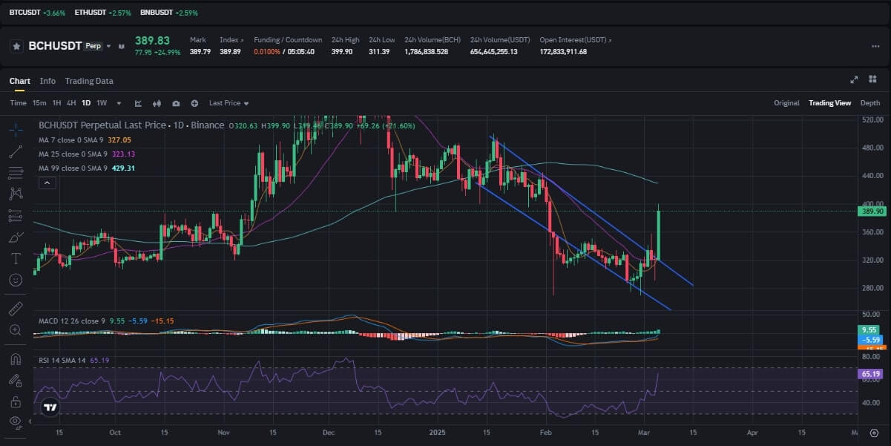Viewport: 891px width, 446px height.
Task: Open the technical indicators chart icon
Action: (x=138, y=103)
